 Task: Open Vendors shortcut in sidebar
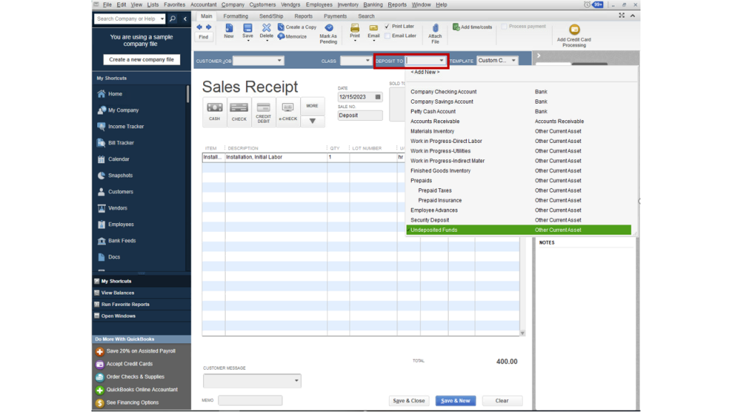coord(117,208)
